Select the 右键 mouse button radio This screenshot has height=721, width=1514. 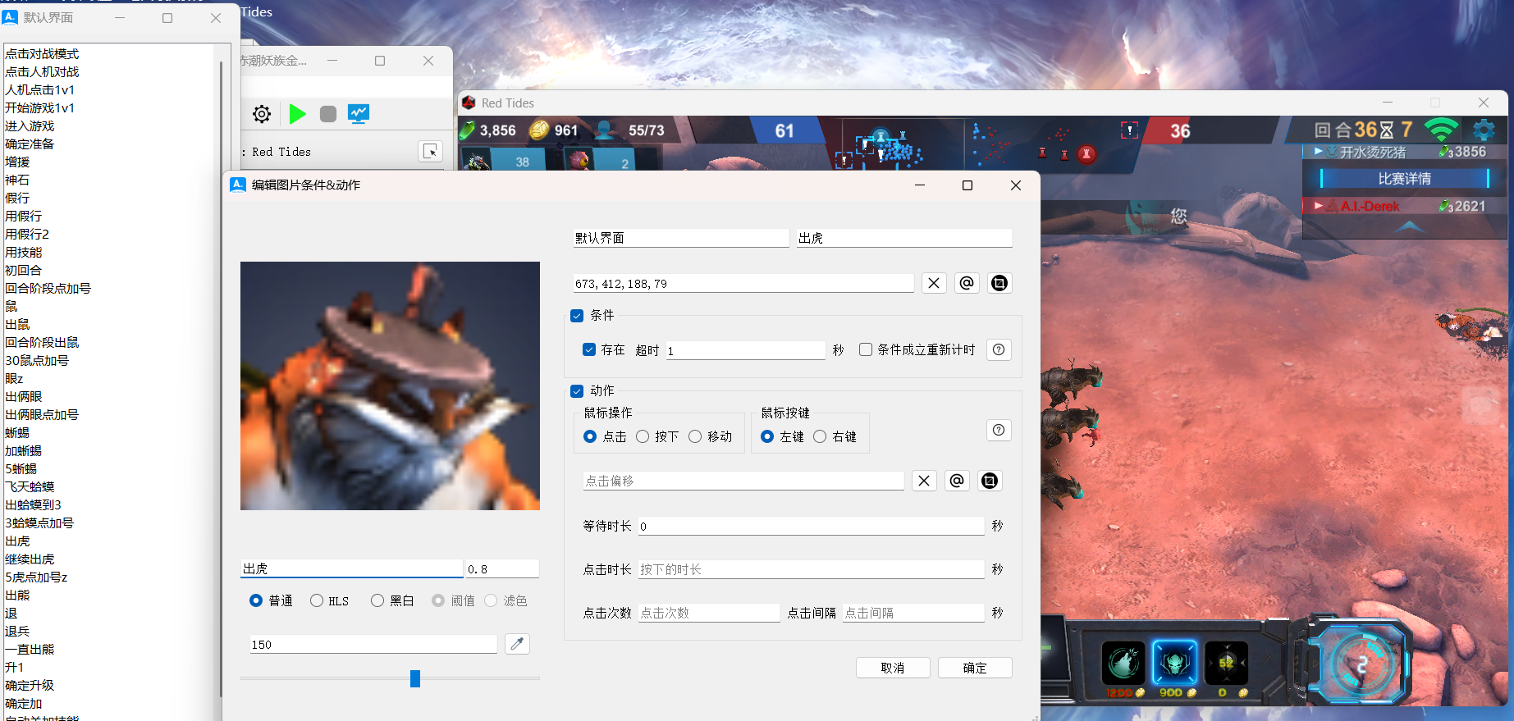pyautogui.click(x=820, y=436)
